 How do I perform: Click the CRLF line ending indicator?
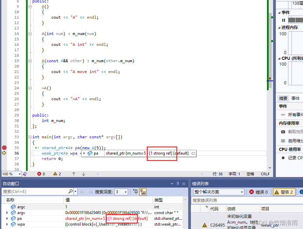pos(265,174)
